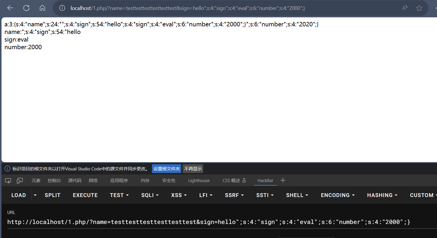The height and width of the screenshot is (238, 437).
Task: Click the 'sign:eval' output line
Action: tap(16, 40)
